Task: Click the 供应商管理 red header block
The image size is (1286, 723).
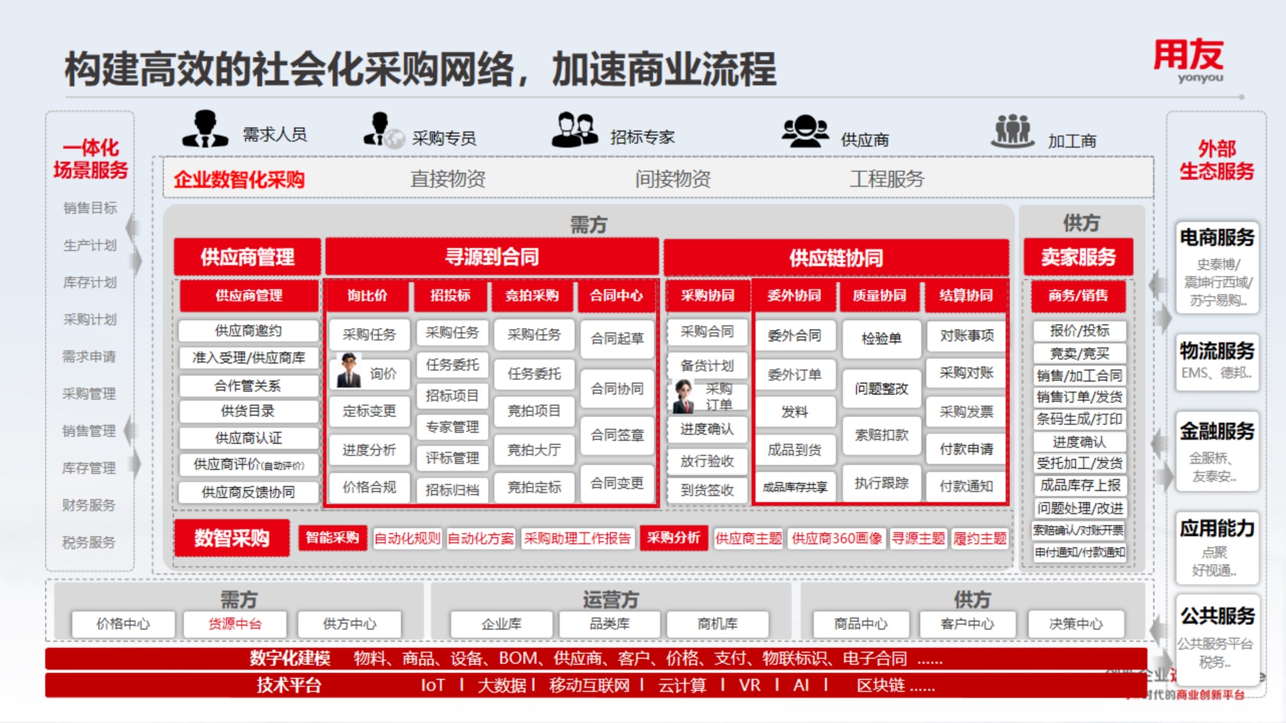Action: coord(247,257)
